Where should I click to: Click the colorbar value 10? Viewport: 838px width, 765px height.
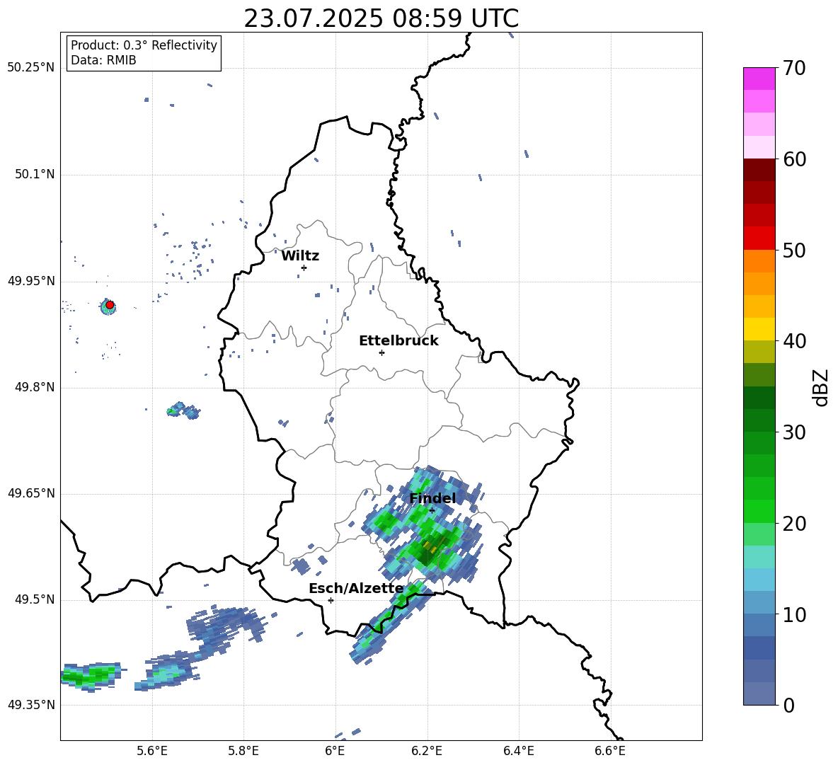tap(794, 614)
